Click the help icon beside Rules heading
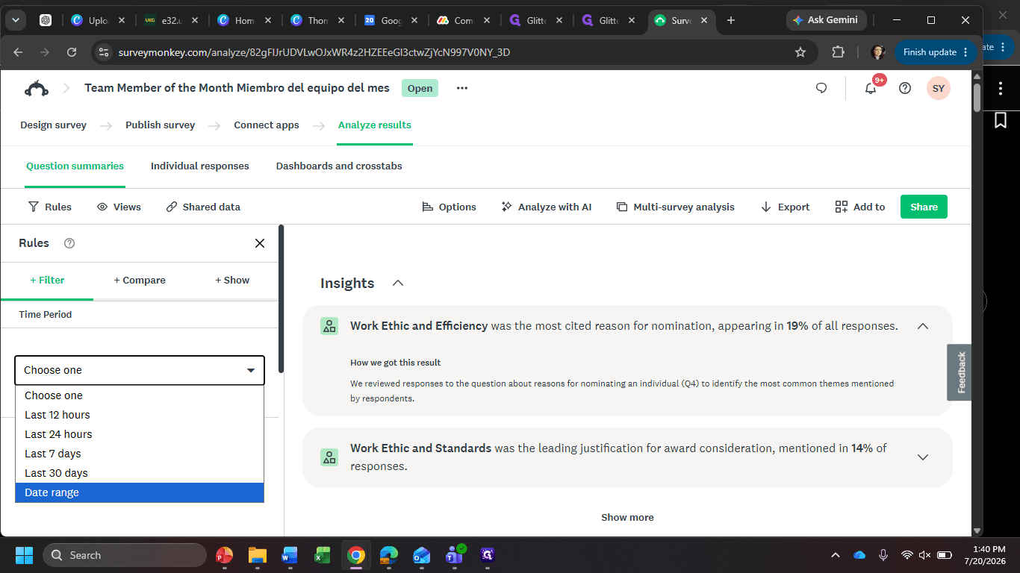 click(69, 243)
